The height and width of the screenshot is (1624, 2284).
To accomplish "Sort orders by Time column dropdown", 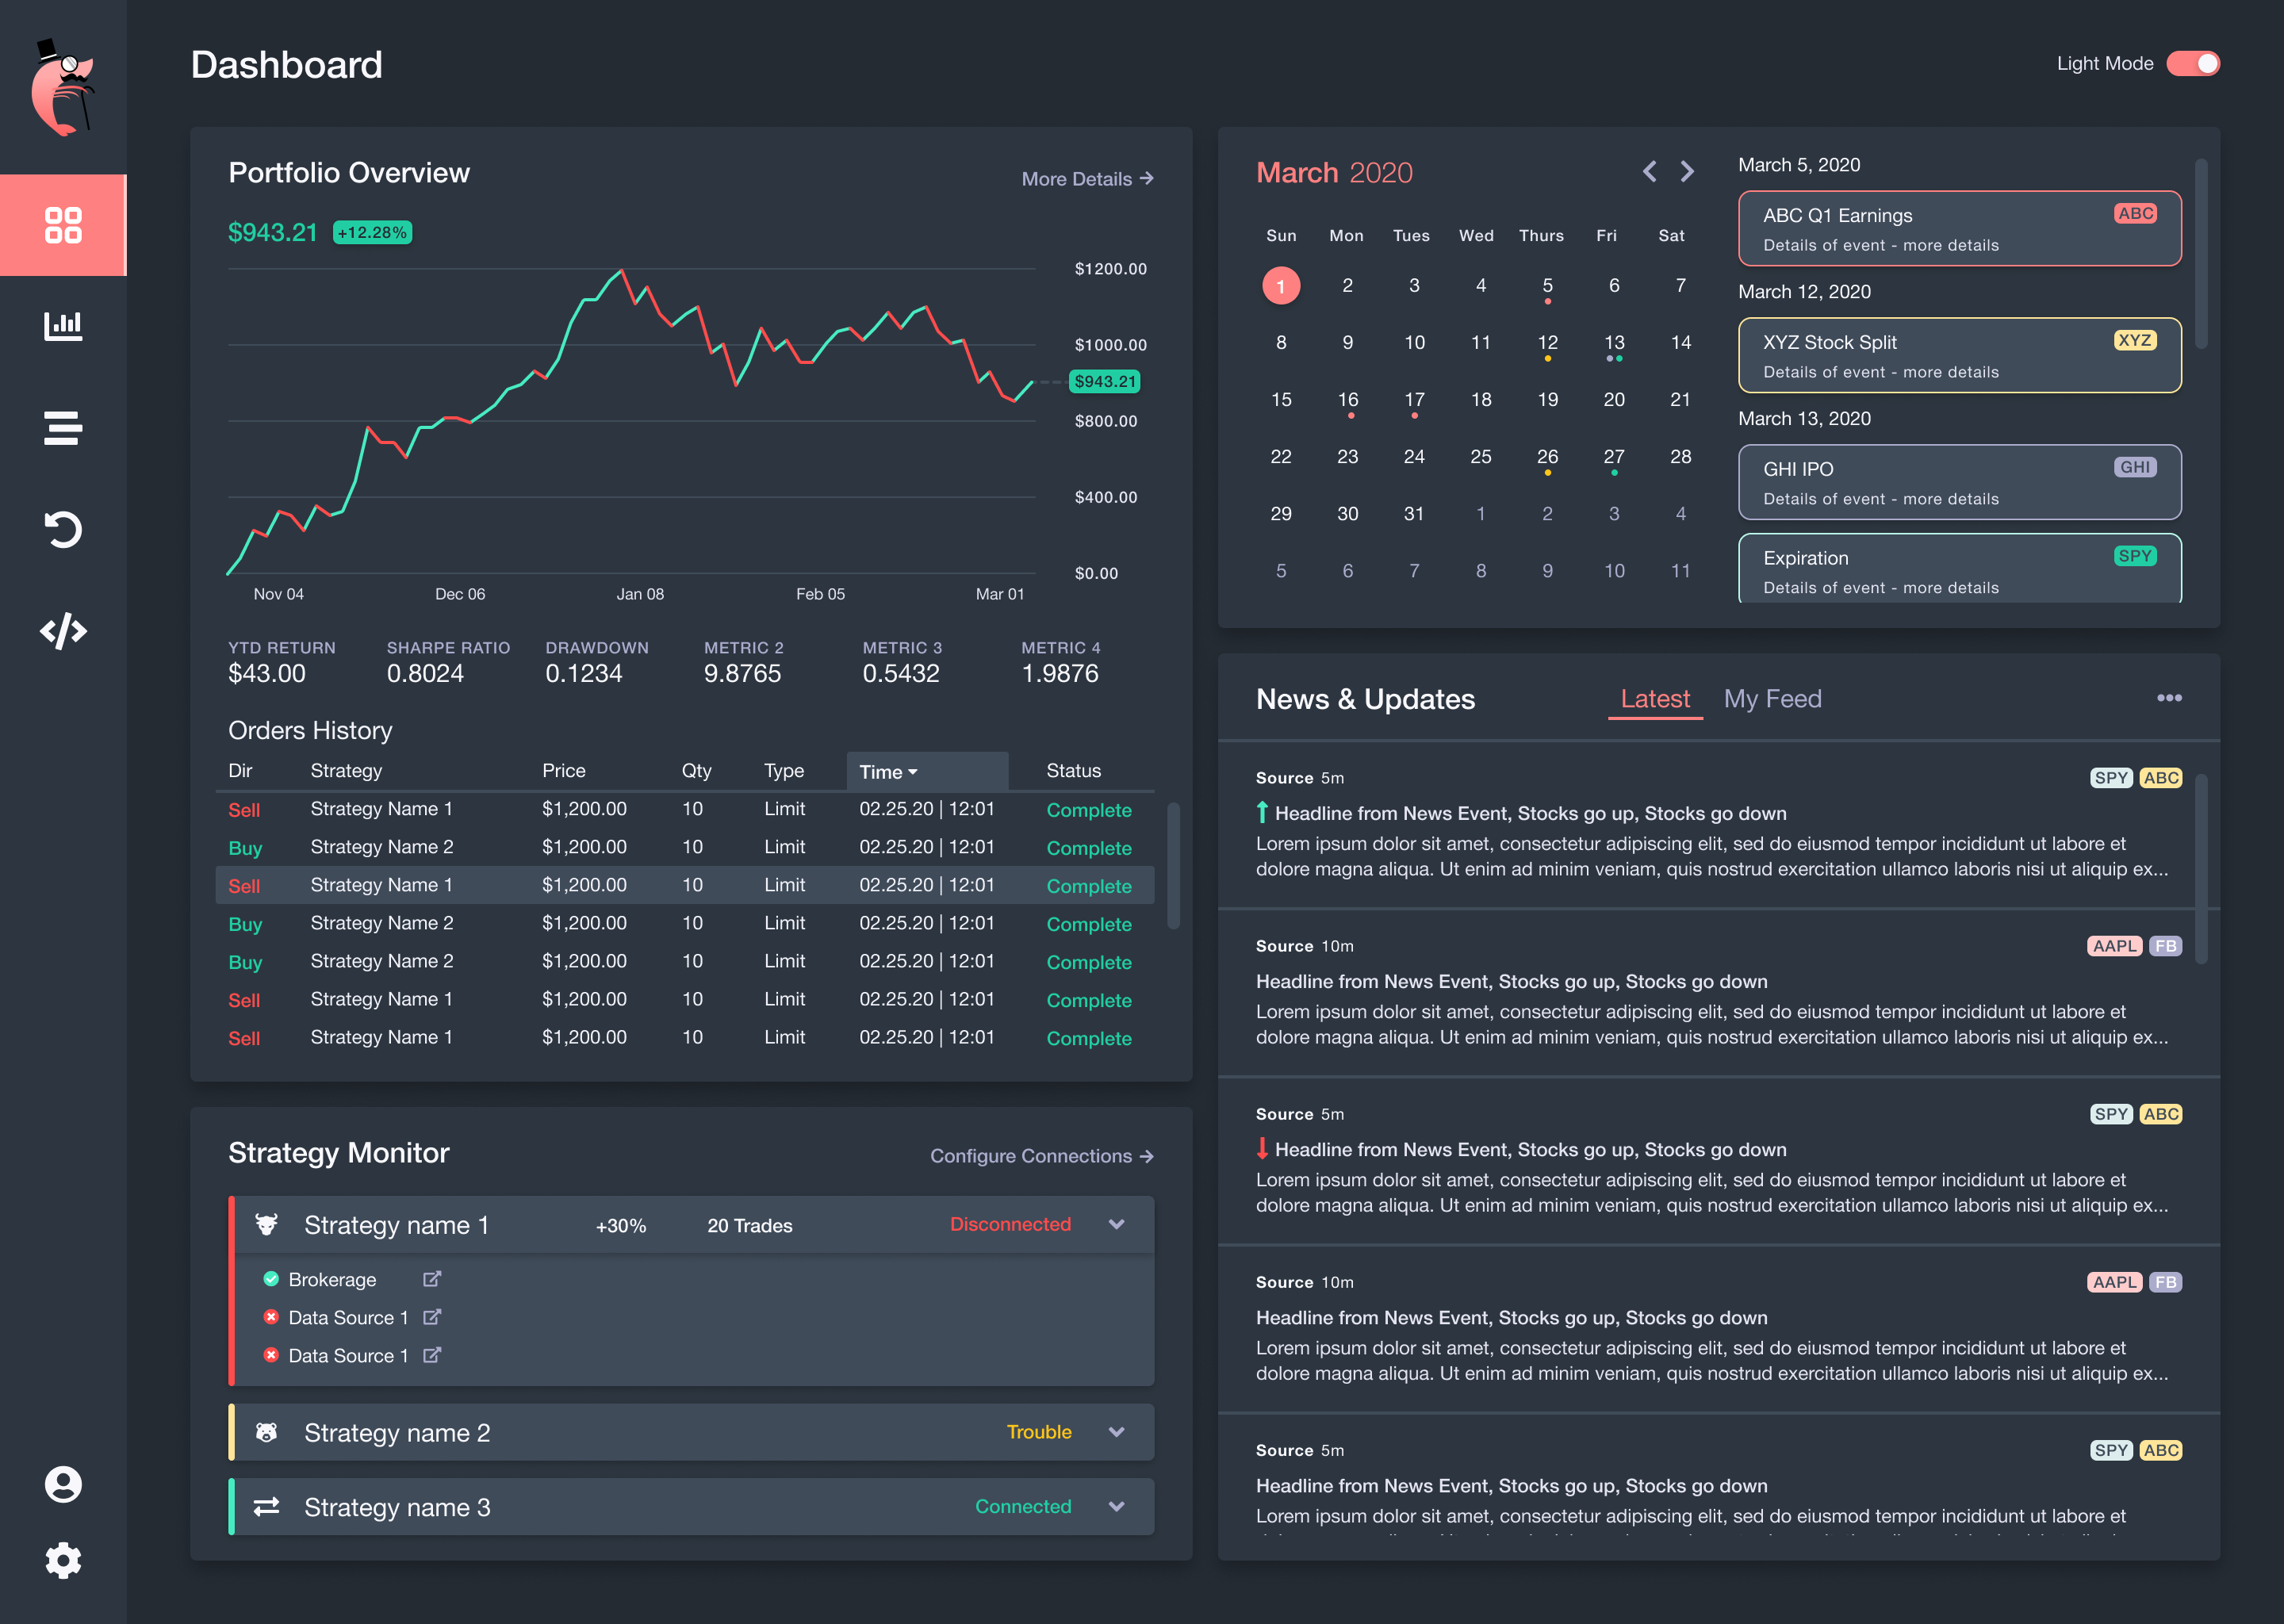I will [888, 772].
